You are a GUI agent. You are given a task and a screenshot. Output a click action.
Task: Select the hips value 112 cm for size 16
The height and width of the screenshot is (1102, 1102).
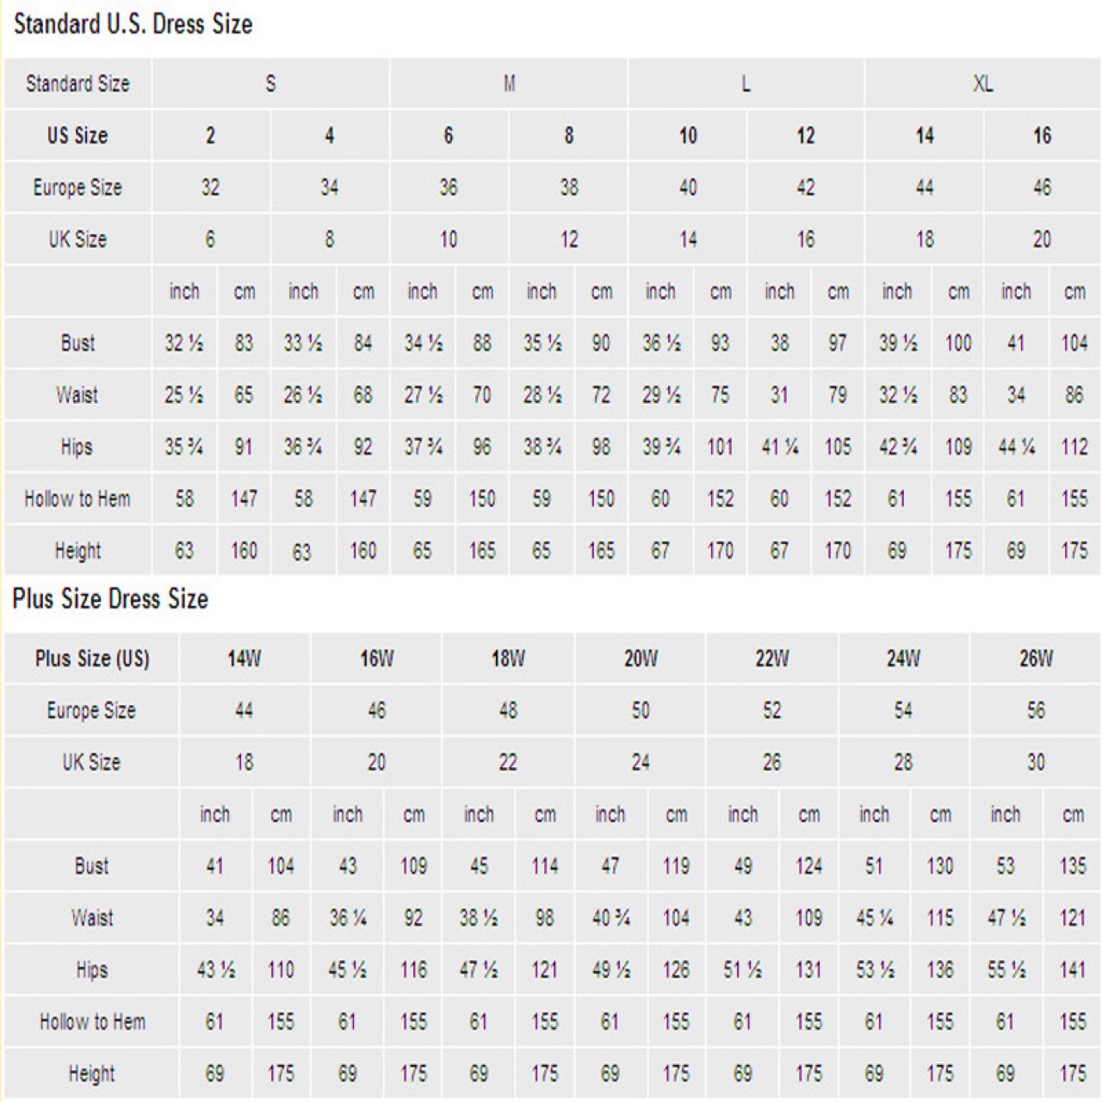click(1074, 447)
